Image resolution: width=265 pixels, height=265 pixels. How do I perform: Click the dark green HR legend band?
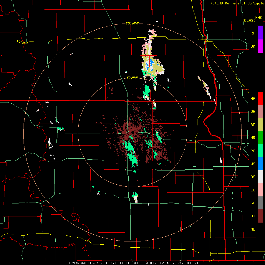260,138
